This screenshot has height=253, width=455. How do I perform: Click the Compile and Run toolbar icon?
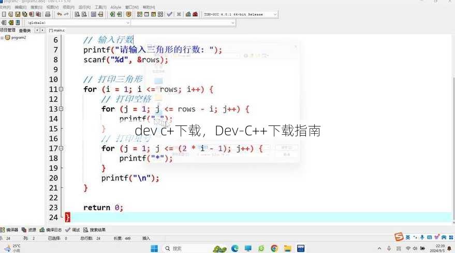click(x=154, y=14)
